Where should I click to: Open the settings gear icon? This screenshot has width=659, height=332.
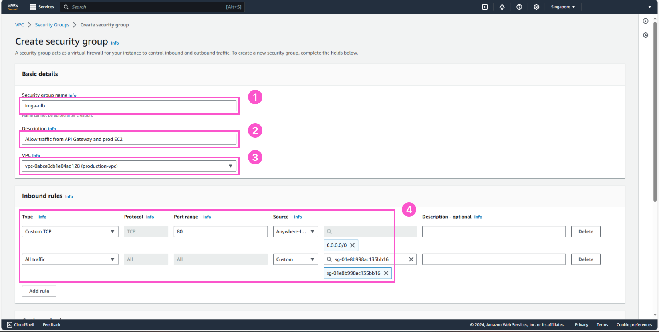pyautogui.click(x=536, y=7)
